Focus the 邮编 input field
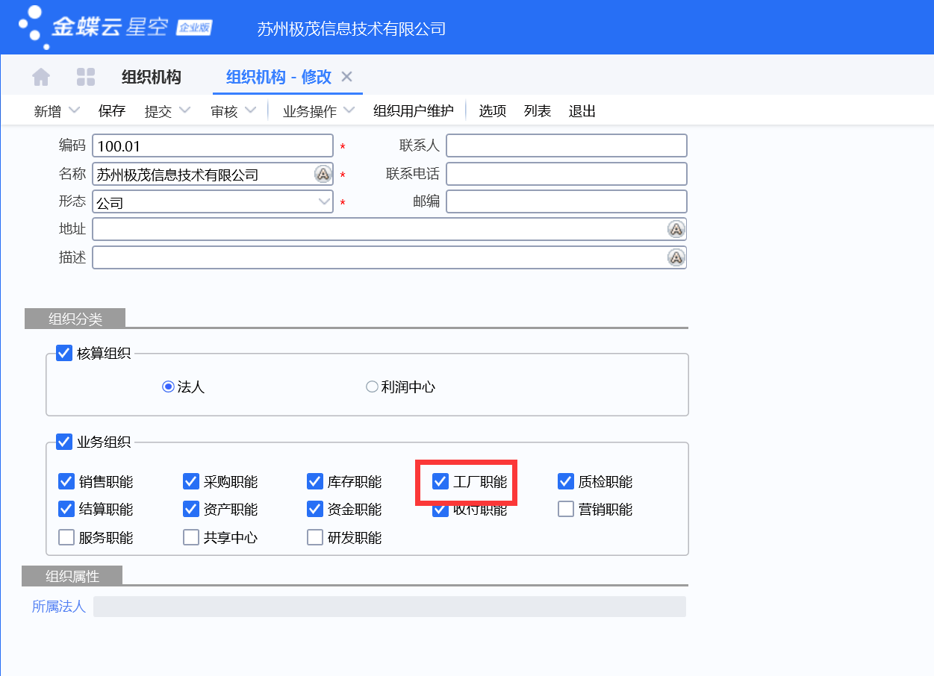934x676 pixels. [x=567, y=201]
